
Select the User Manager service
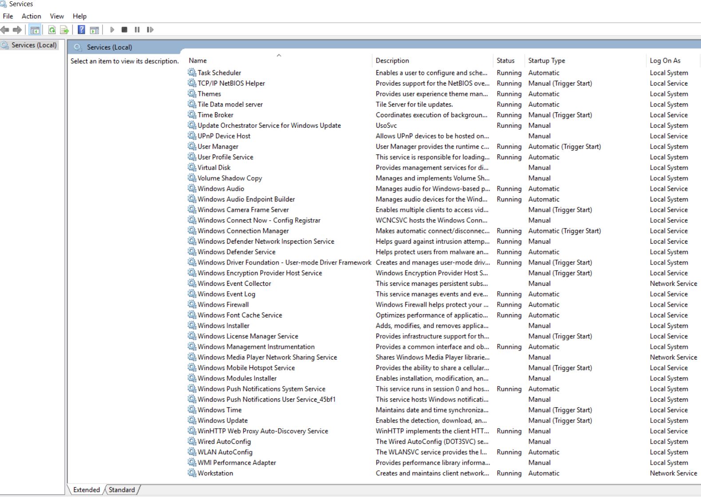point(218,146)
